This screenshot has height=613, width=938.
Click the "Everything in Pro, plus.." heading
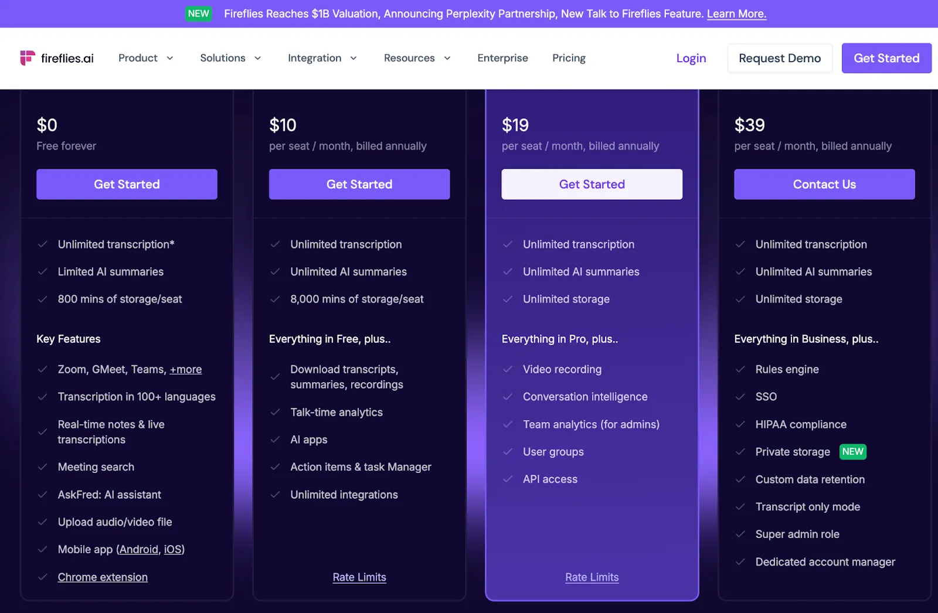[x=560, y=339]
